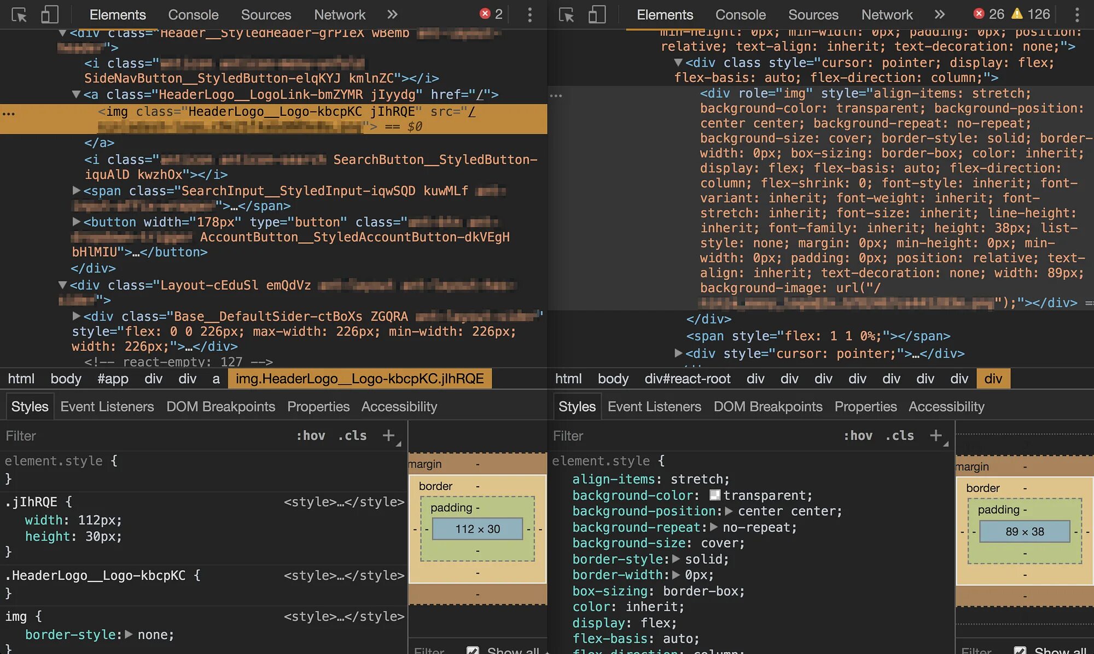Viewport: 1094px width, 654px height.
Task: Click body in the right breadcrumb trail
Action: point(613,379)
